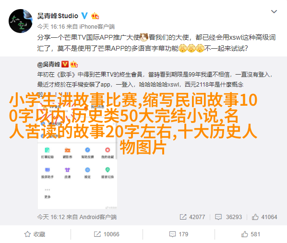Viewport: 287px width, 243px height.
Task: Open the 吴青峰Studio username link
Action: click(x=58, y=16)
